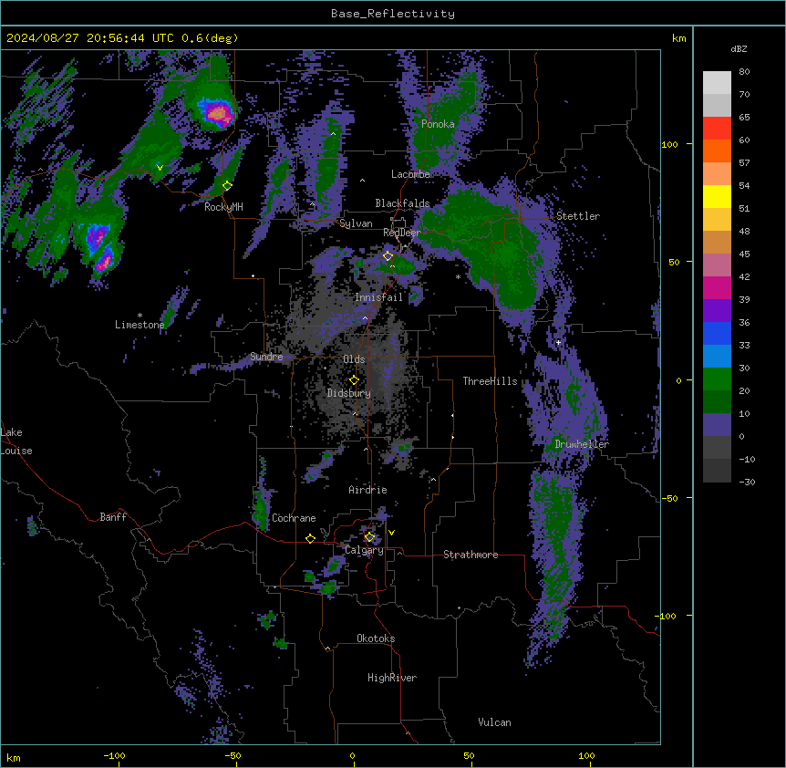The image size is (786, 768).
Task: Click the Sundre label
Action: (x=266, y=357)
